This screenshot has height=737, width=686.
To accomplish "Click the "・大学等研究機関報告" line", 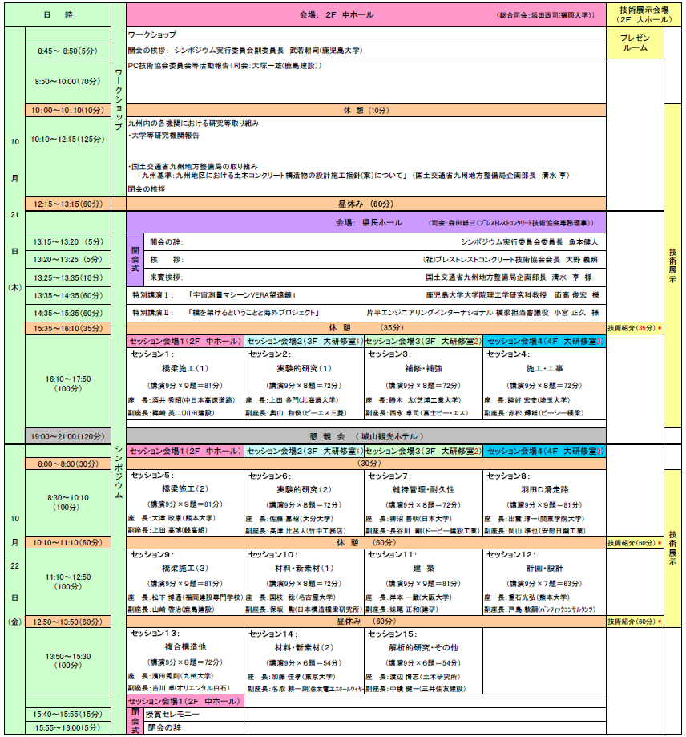I will click(163, 136).
